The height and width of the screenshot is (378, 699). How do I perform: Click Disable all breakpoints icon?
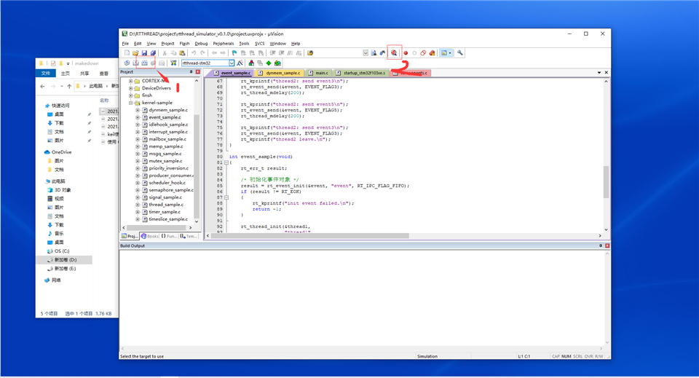tap(423, 53)
